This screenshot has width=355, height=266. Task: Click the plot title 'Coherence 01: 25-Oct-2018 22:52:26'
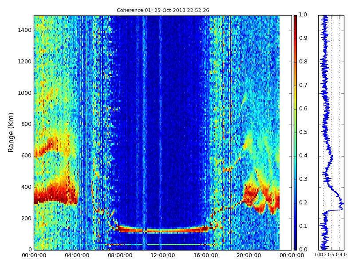(x=163, y=10)
